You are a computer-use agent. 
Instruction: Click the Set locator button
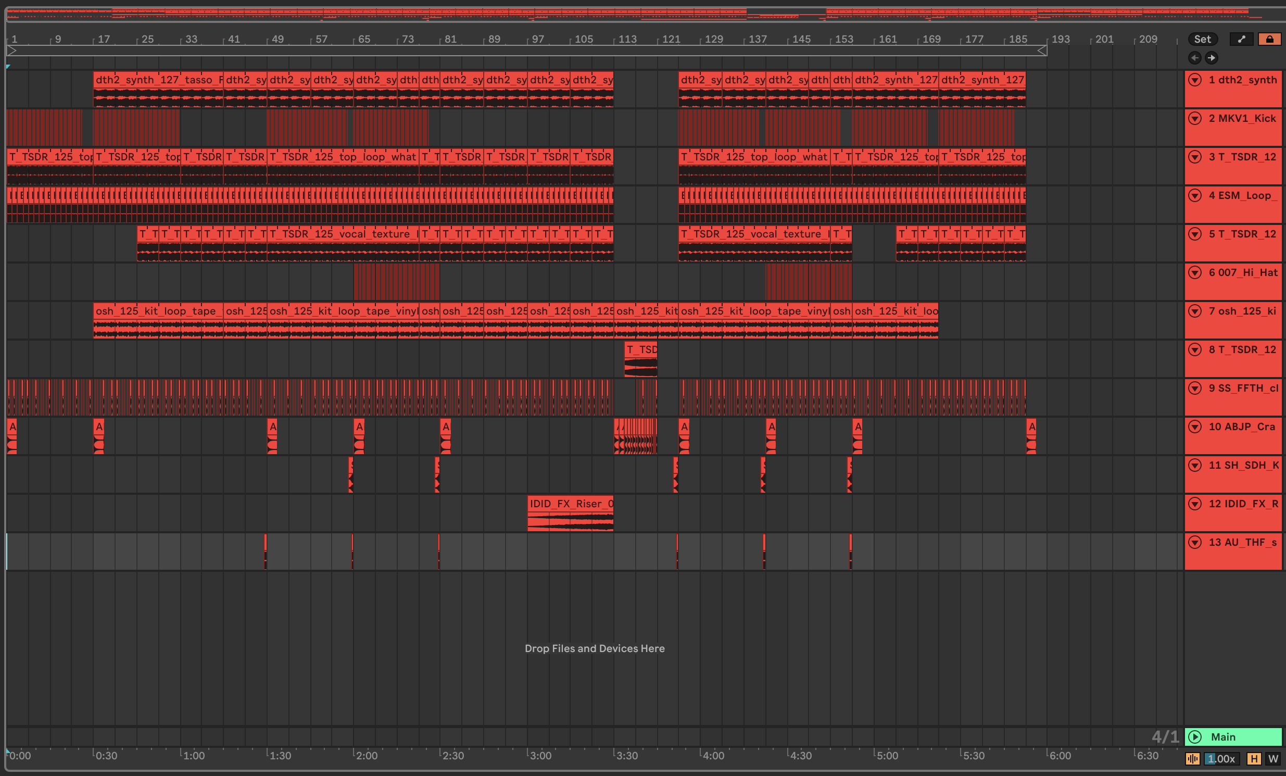pyautogui.click(x=1202, y=39)
